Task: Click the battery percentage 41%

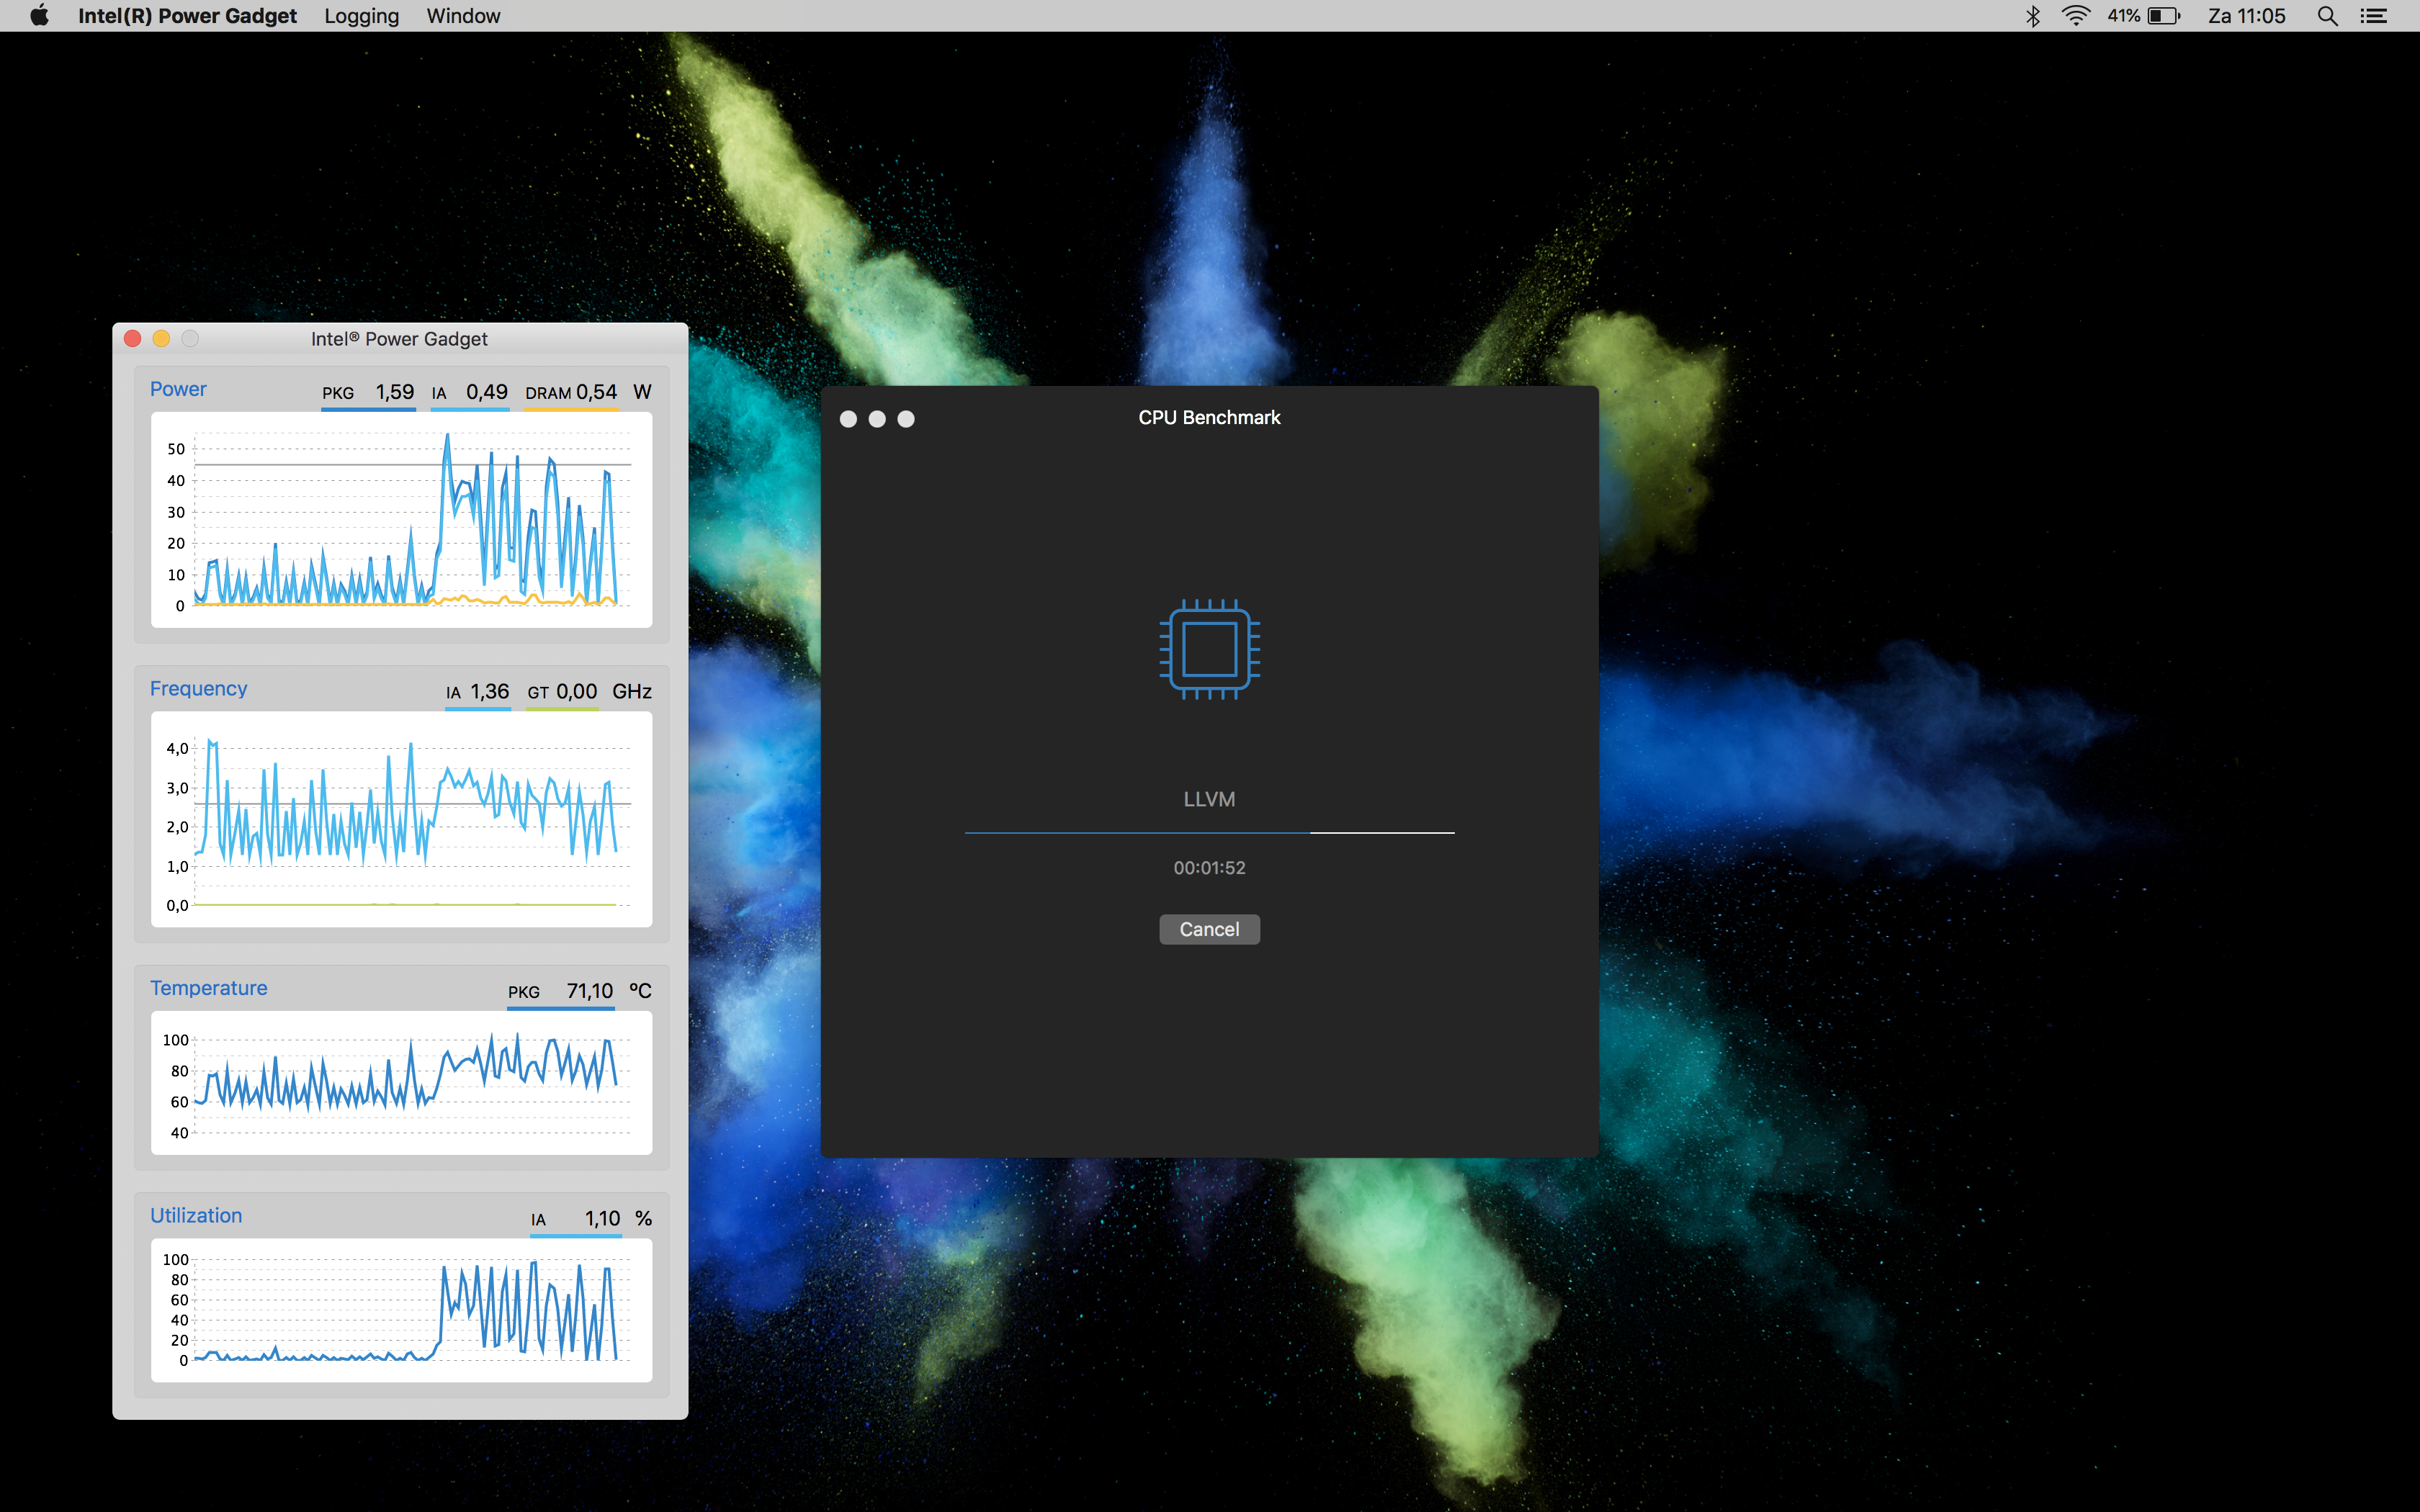Action: [x=2123, y=16]
